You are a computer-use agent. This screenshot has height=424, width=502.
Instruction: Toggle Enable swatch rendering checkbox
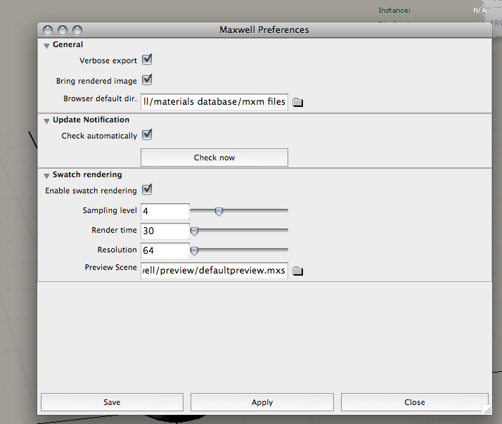tap(147, 189)
